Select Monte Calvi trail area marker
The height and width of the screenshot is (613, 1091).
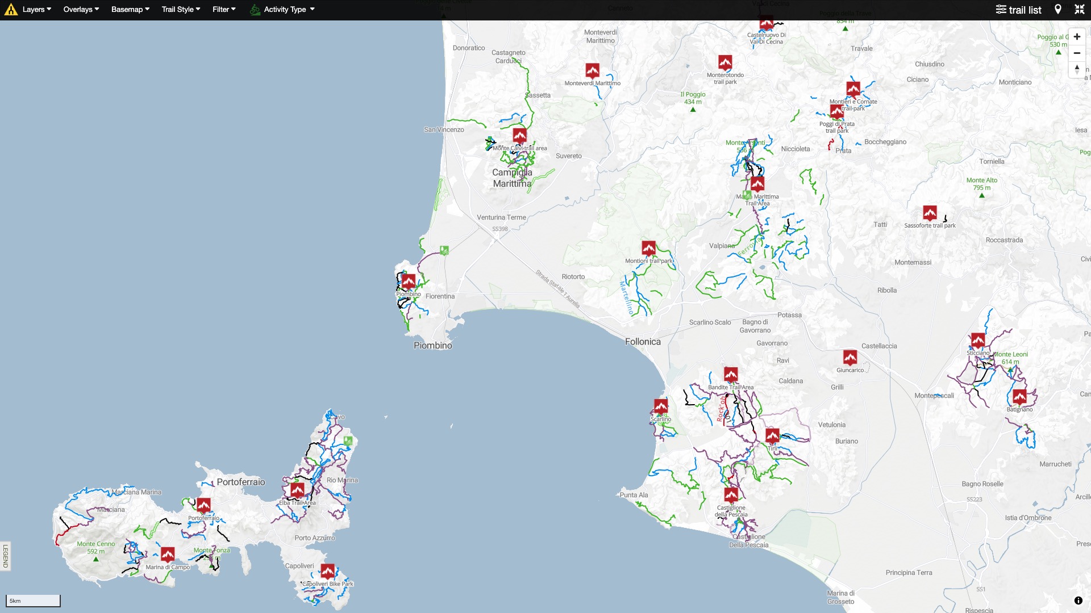519,136
